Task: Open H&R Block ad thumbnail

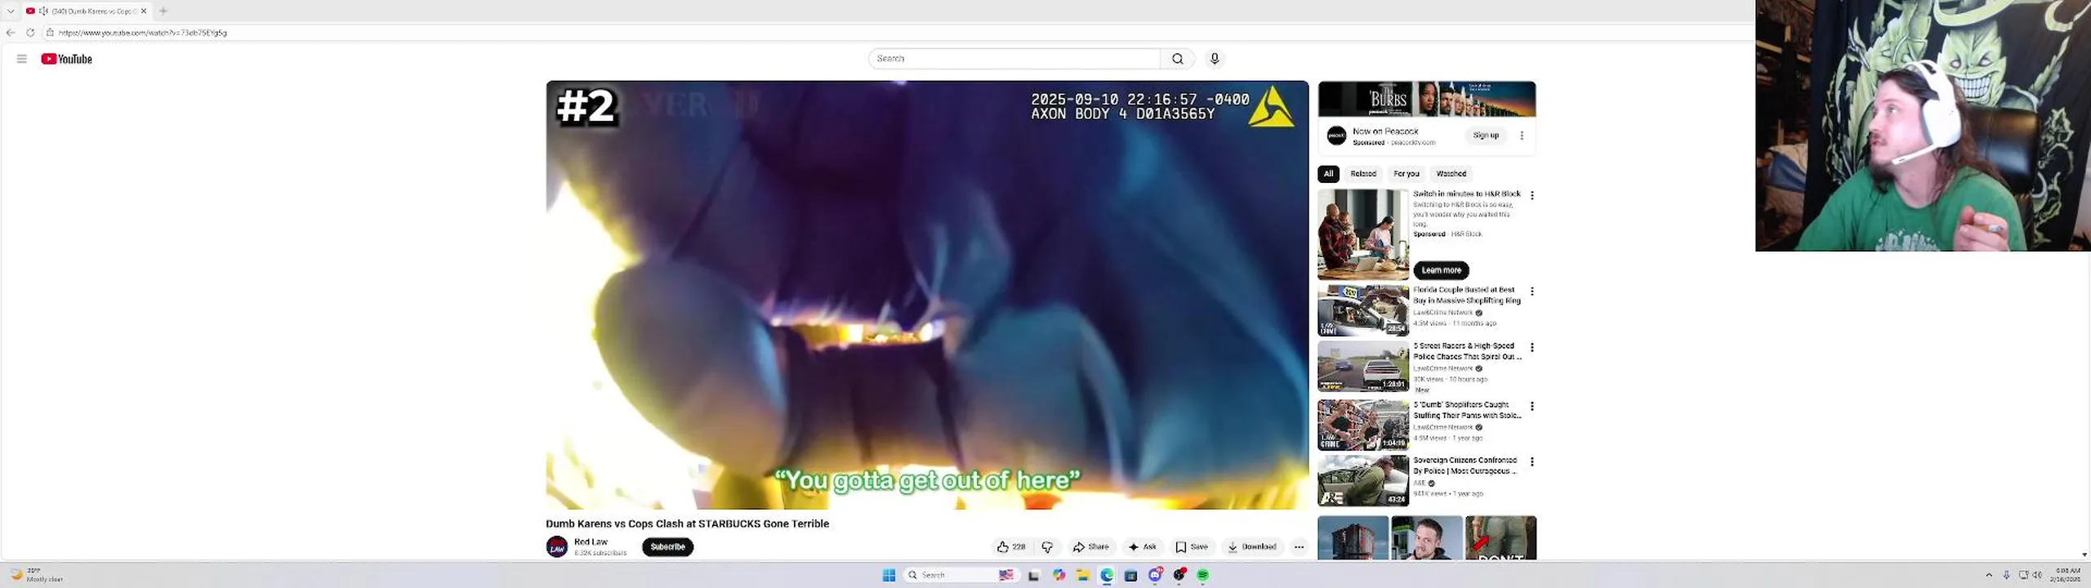Action: tap(1363, 234)
